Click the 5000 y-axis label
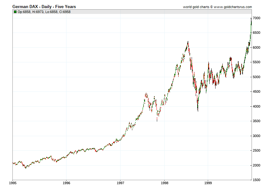This screenshot has height=191, width=264. click(257, 77)
